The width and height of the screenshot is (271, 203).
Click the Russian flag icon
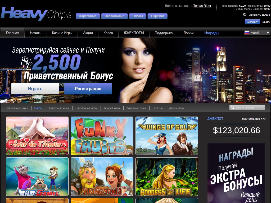pyautogui.click(x=247, y=33)
